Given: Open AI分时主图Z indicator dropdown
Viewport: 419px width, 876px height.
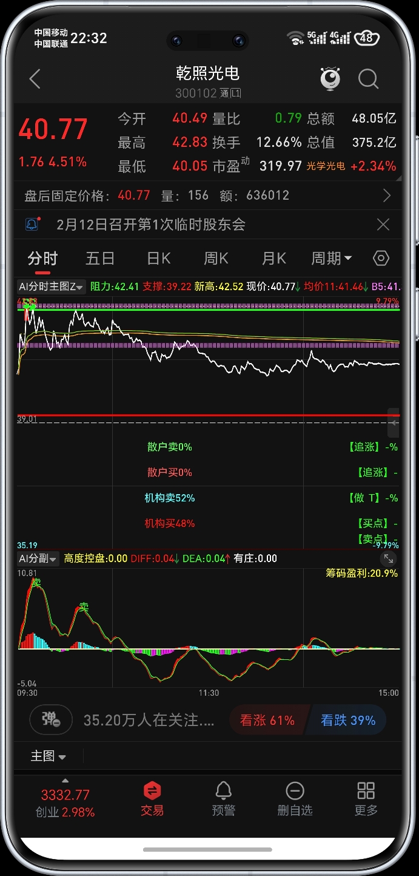Looking at the screenshot, I should (51, 287).
